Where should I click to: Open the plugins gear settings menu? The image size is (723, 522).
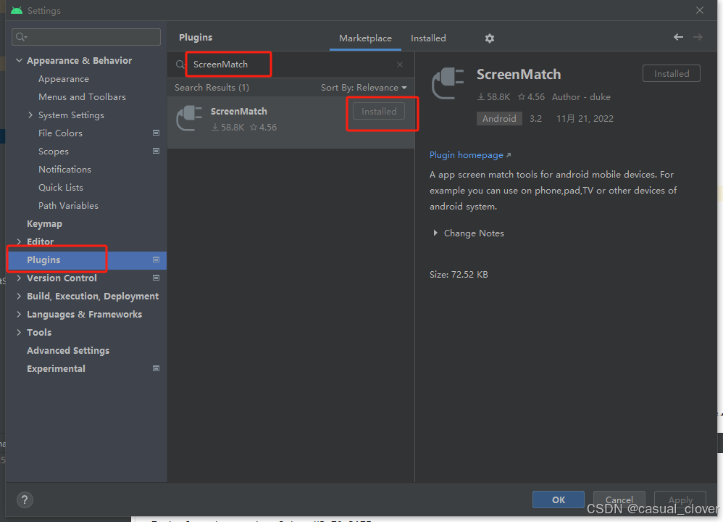point(489,38)
